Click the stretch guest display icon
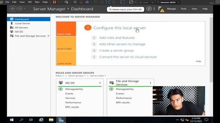Image resolution: width=220 pixels, height=123 pixels. (x=131, y=2)
